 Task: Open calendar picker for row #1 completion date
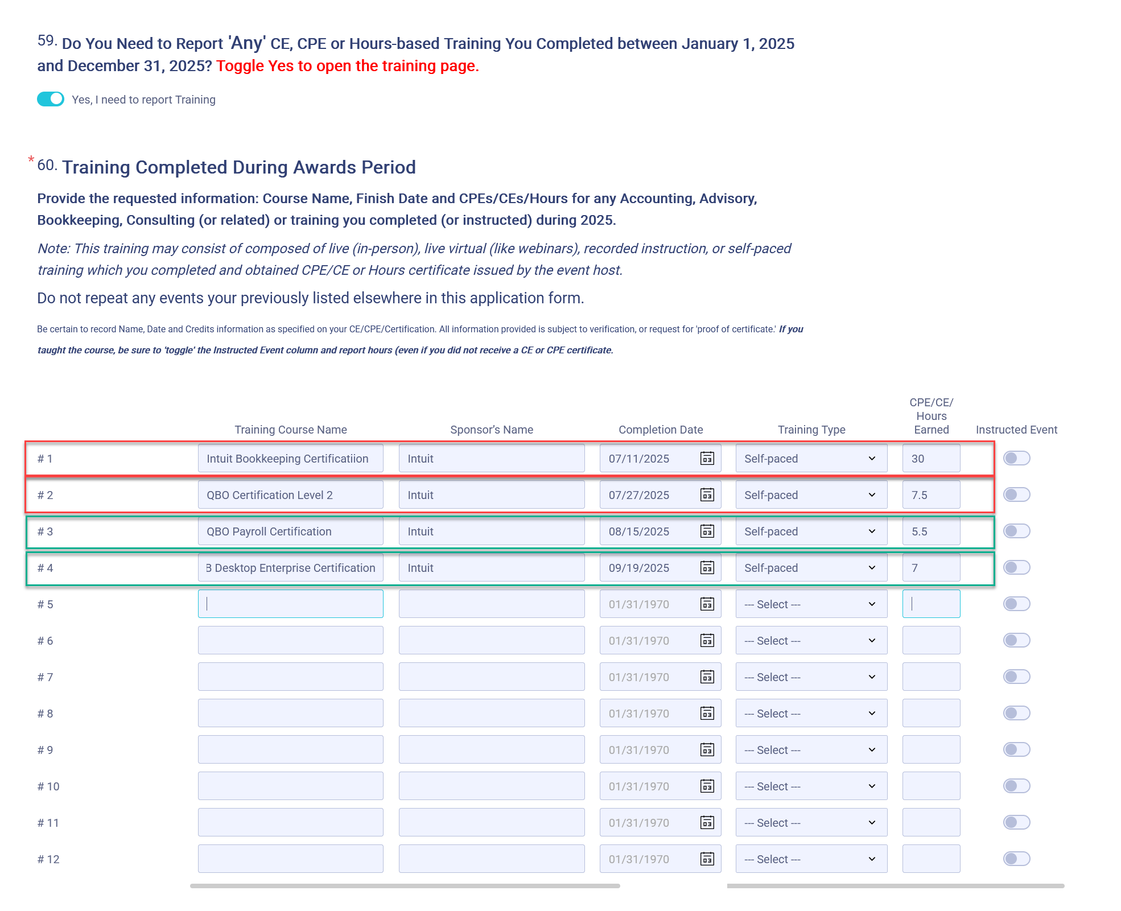(707, 459)
